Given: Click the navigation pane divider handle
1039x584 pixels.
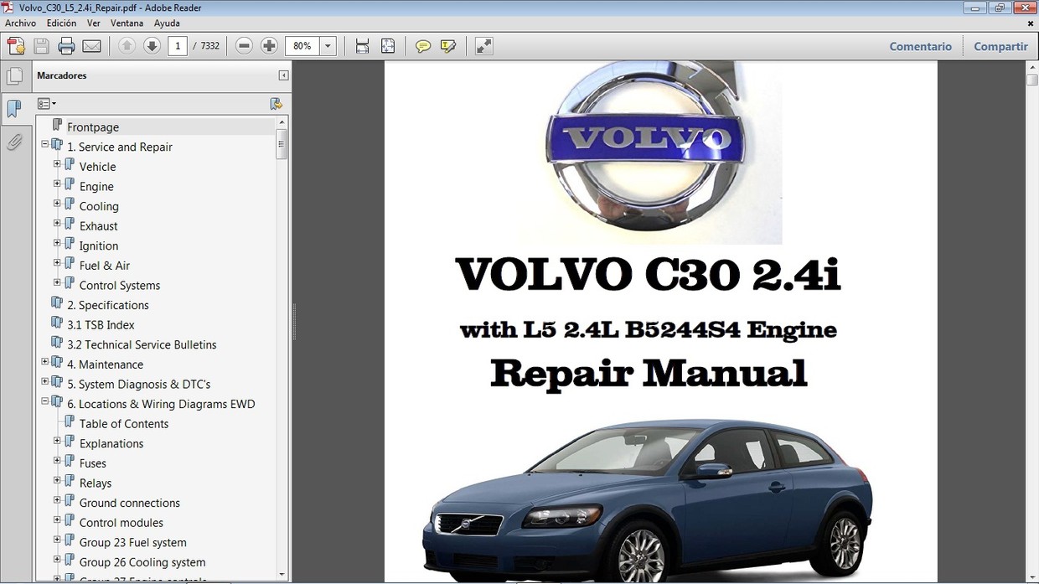Looking at the screenshot, I should [x=294, y=322].
